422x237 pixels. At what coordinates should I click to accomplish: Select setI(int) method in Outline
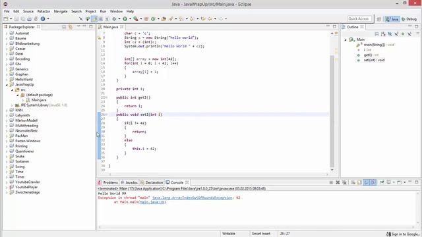click(374, 60)
